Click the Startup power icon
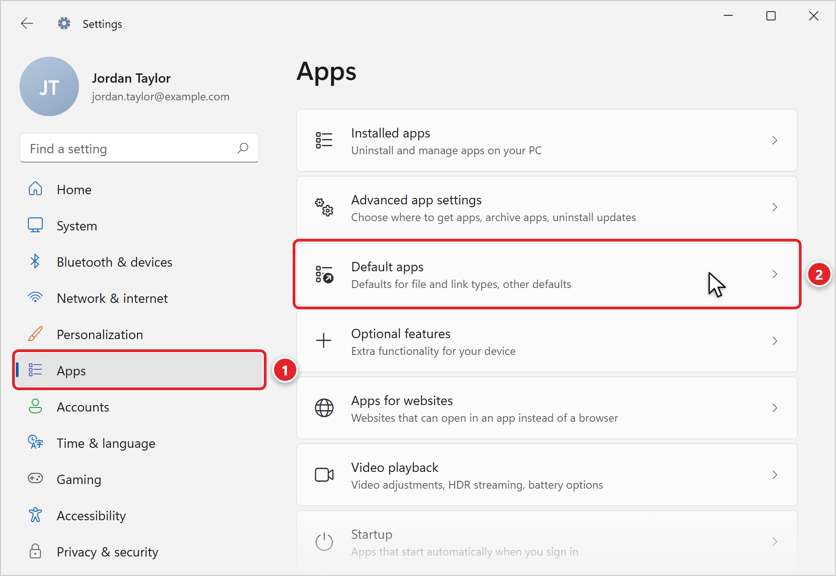 coord(324,542)
